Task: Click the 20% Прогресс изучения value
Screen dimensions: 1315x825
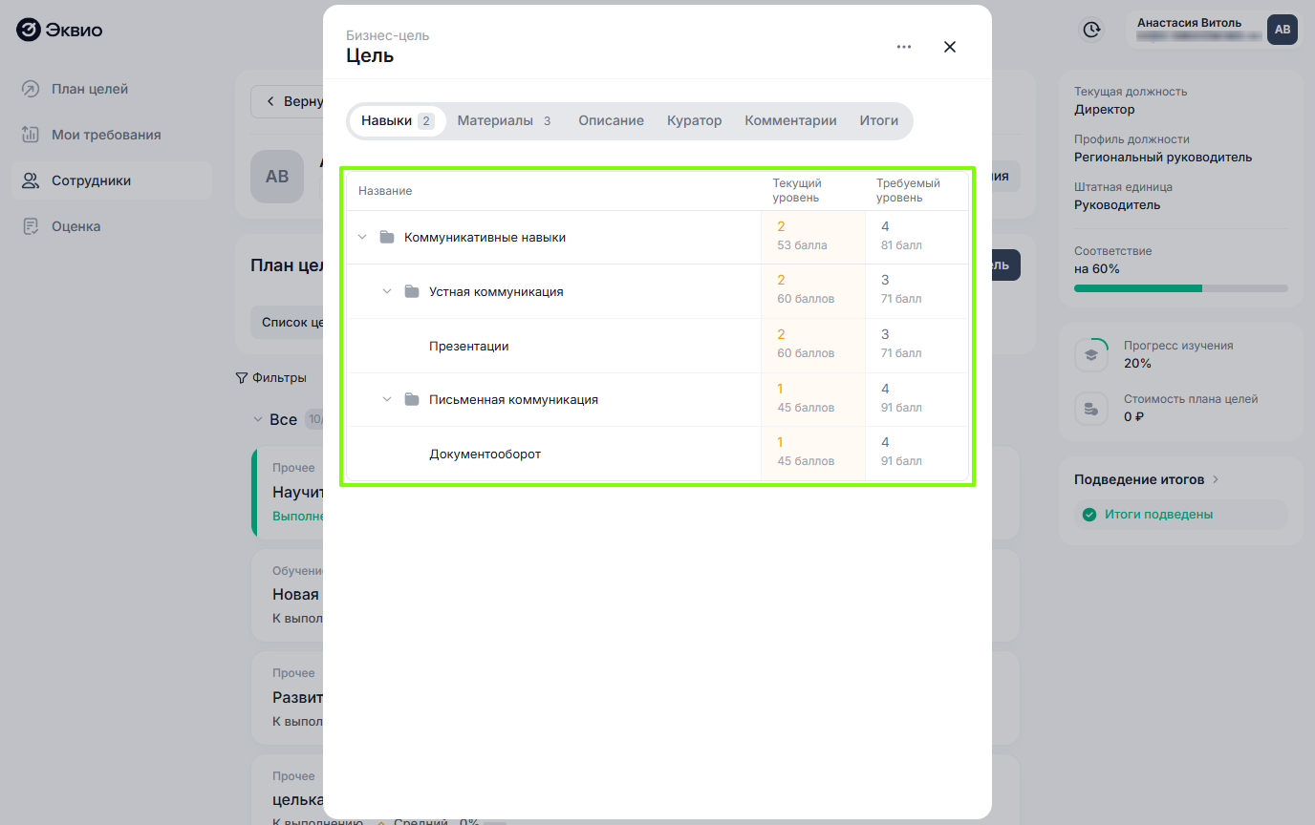Action: tap(1137, 364)
